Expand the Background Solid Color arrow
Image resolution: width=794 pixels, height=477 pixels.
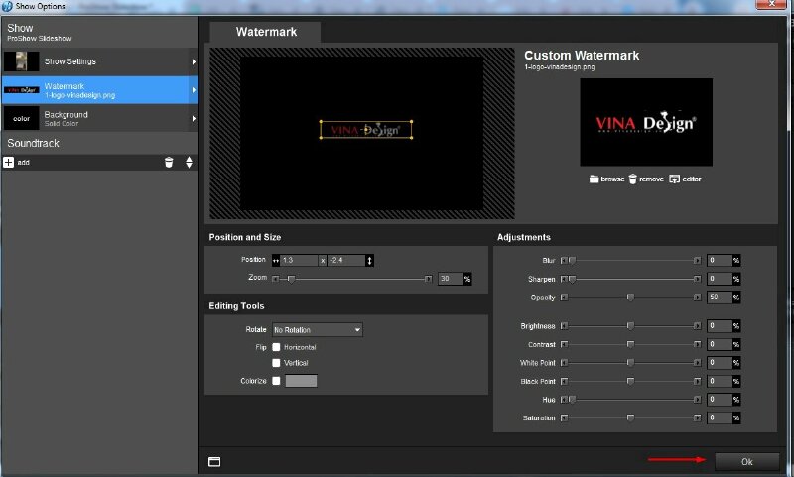[x=193, y=119]
